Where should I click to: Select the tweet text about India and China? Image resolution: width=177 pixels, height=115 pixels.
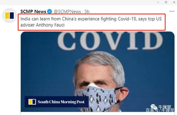coord(91,22)
